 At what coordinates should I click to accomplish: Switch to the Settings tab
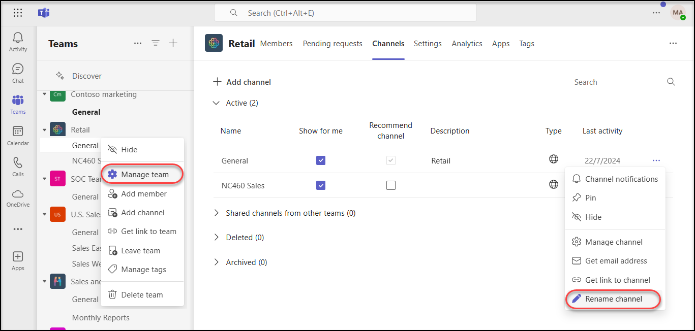tap(428, 44)
